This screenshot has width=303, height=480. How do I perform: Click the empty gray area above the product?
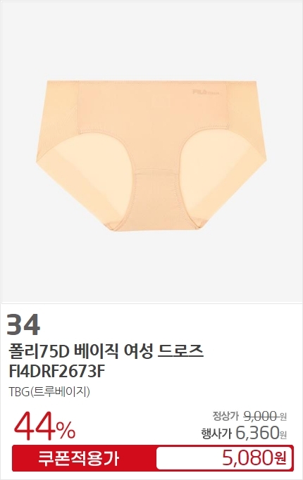[x=151, y=40]
